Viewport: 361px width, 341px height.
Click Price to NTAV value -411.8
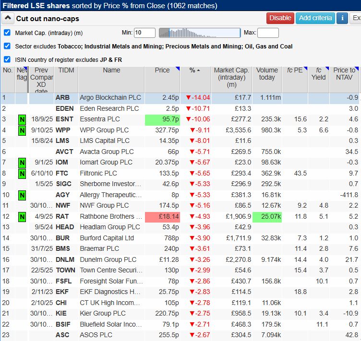[x=349, y=195]
